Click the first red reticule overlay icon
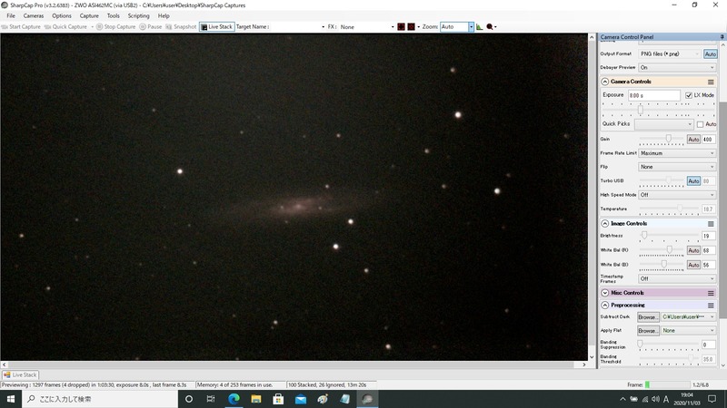The height and width of the screenshot is (408, 727). click(x=401, y=27)
